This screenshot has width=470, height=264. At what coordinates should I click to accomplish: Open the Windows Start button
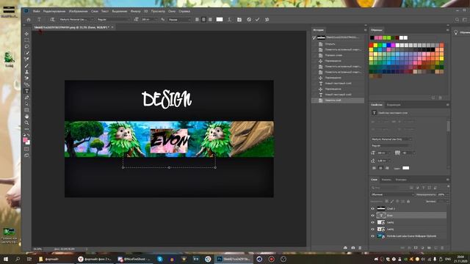(5, 259)
